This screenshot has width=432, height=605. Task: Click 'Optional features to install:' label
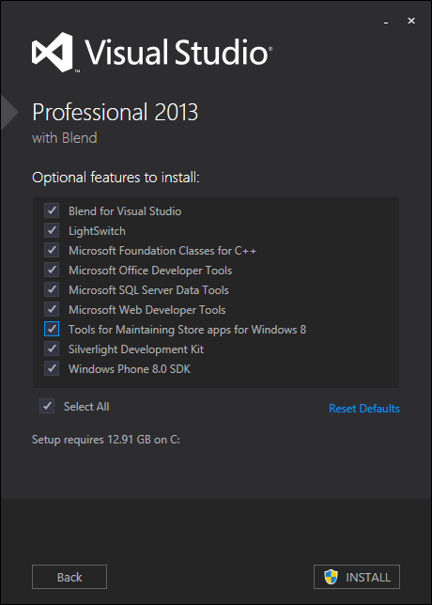coord(116,178)
